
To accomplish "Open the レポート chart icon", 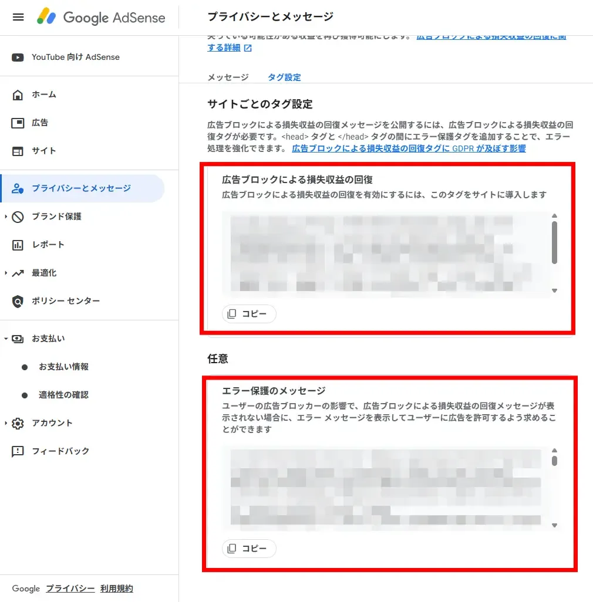I will 18,245.
